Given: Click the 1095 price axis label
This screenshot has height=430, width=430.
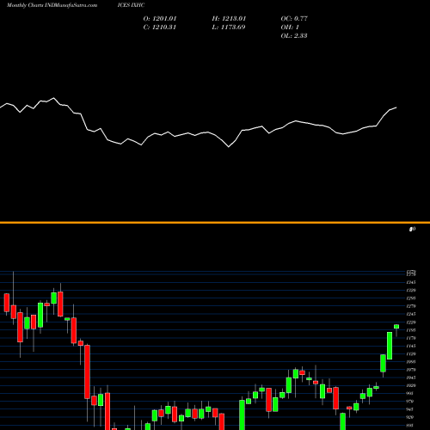Looking at the screenshot, I should 411,362.
